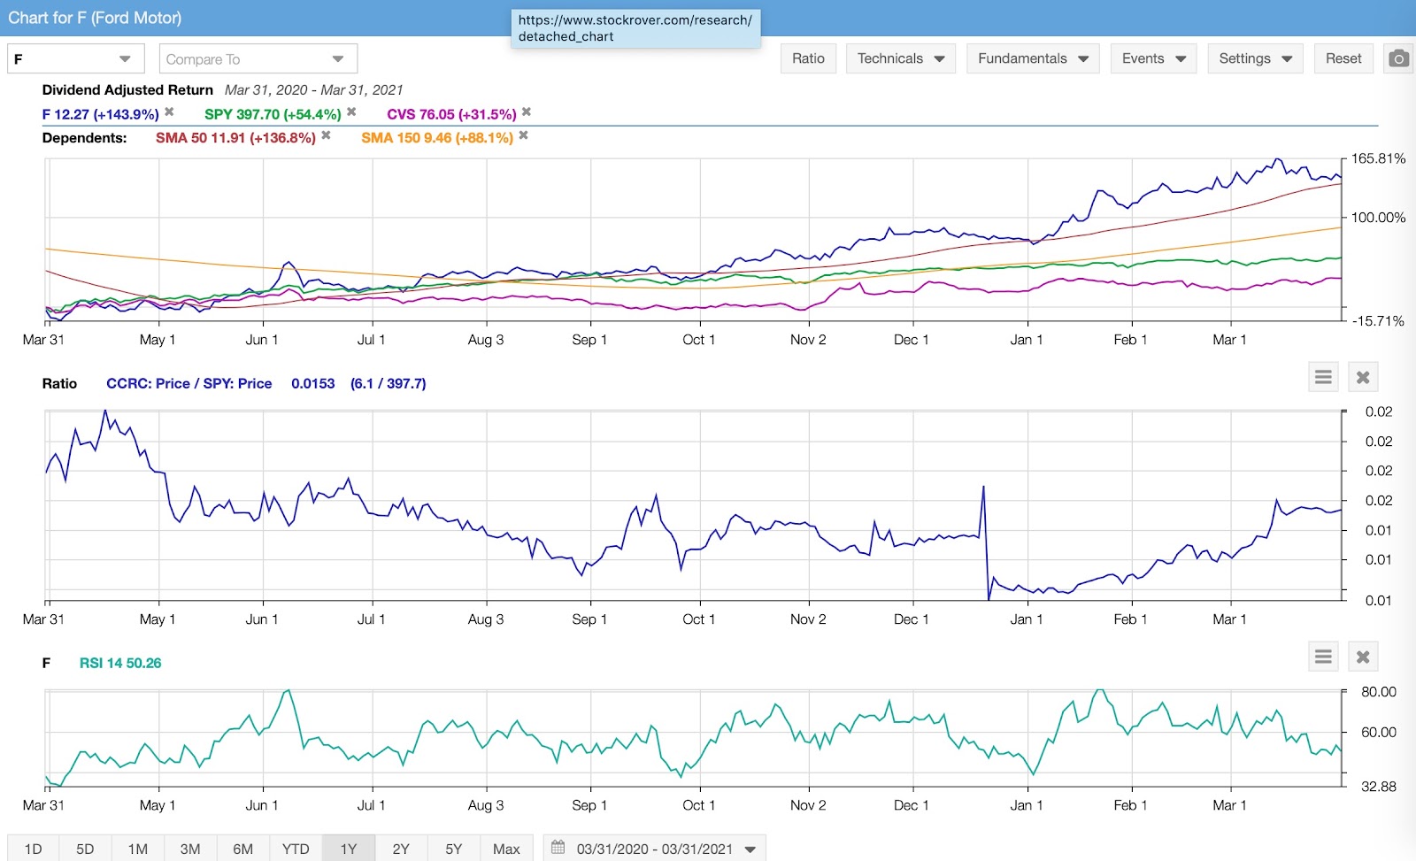Open the Events menu
This screenshot has height=861, width=1416.
[x=1153, y=58]
